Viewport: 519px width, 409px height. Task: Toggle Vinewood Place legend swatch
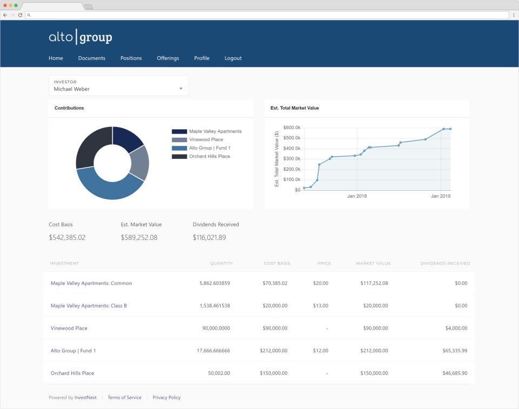179,139
